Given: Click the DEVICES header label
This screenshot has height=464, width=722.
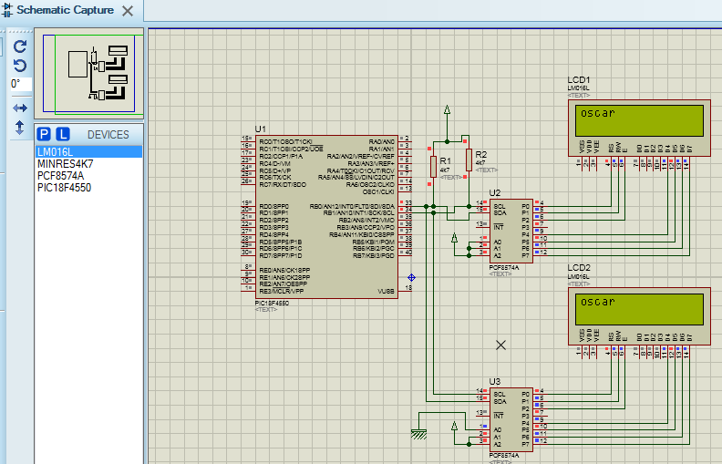Looking at the screenshot, I should 108,134.
